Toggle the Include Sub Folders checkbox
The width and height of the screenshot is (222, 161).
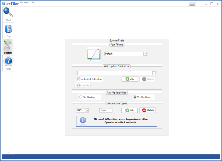[x=79, y=79]
